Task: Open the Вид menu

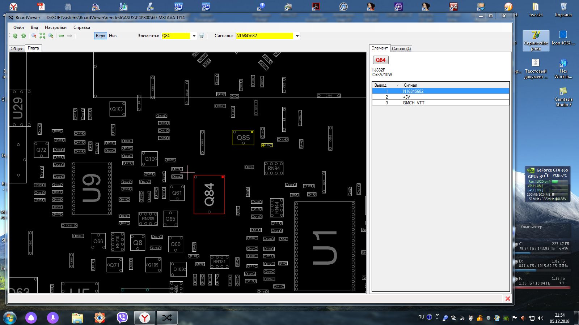Action: 34,27
